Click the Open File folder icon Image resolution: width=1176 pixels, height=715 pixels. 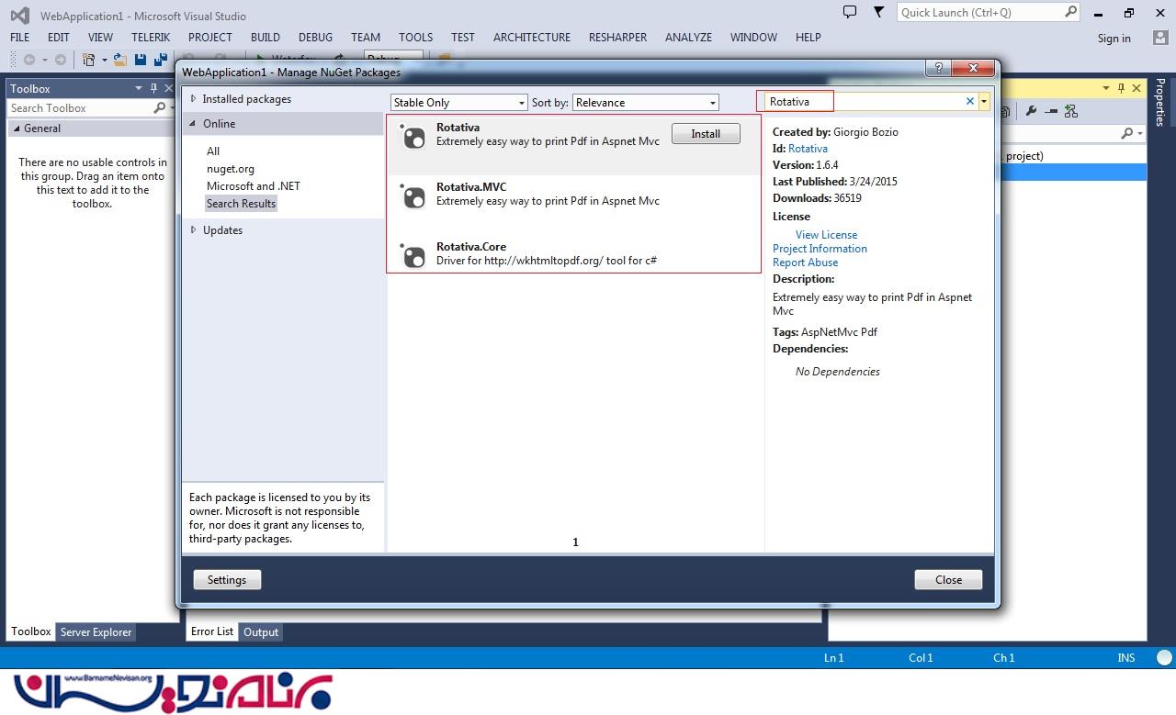click(x=120, y=60)
